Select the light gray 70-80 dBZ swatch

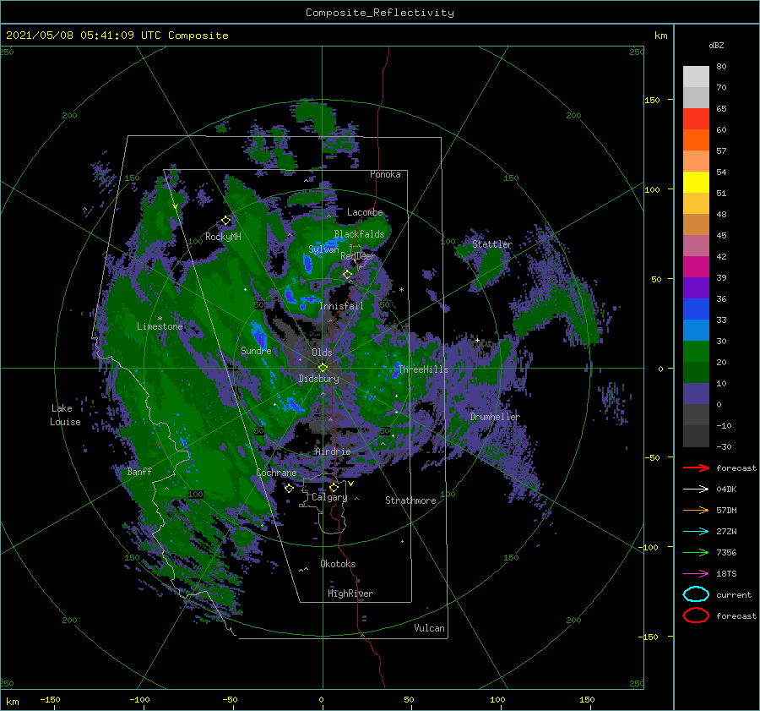click(696, 76)
